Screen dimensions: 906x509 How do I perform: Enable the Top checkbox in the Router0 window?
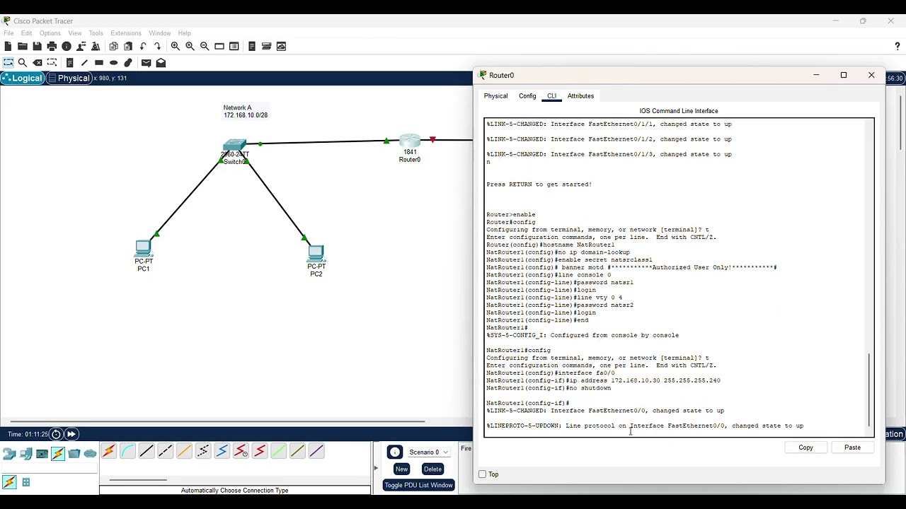483,474
